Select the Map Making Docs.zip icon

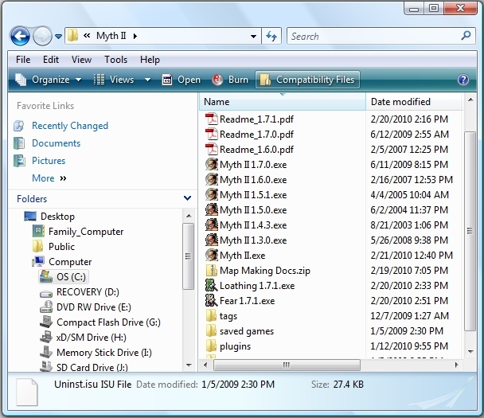(x=212, y=271)
